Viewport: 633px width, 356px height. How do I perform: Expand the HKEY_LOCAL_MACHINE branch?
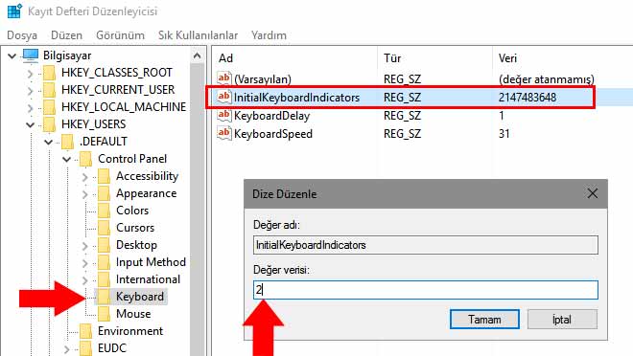point(31,107)
